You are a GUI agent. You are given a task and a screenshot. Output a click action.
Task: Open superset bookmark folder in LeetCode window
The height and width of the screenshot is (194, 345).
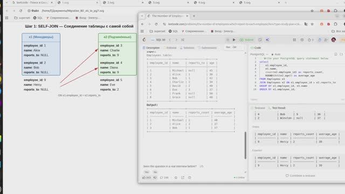(x=157, y=31)
